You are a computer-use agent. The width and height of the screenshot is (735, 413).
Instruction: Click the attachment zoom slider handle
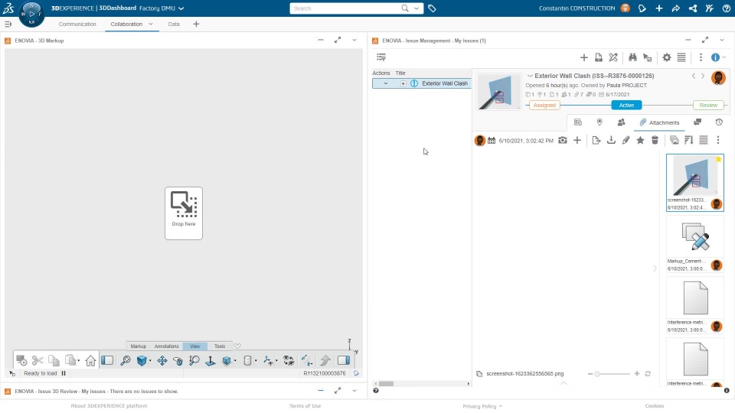[x=597, y=374]
